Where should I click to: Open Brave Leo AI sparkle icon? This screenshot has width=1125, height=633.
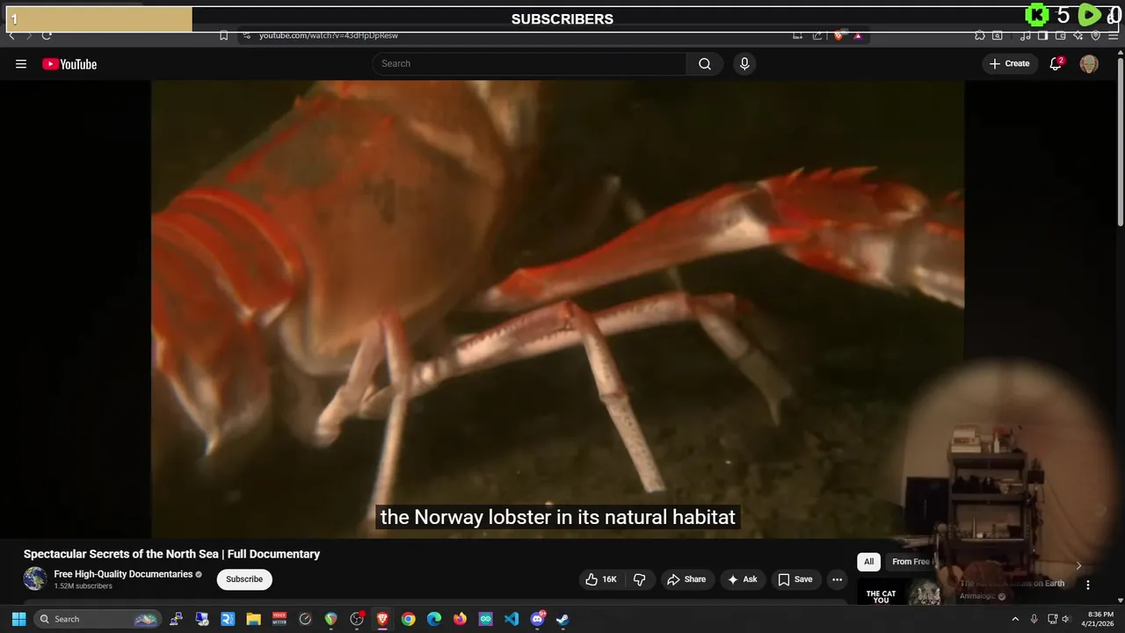pos(1078,35)
